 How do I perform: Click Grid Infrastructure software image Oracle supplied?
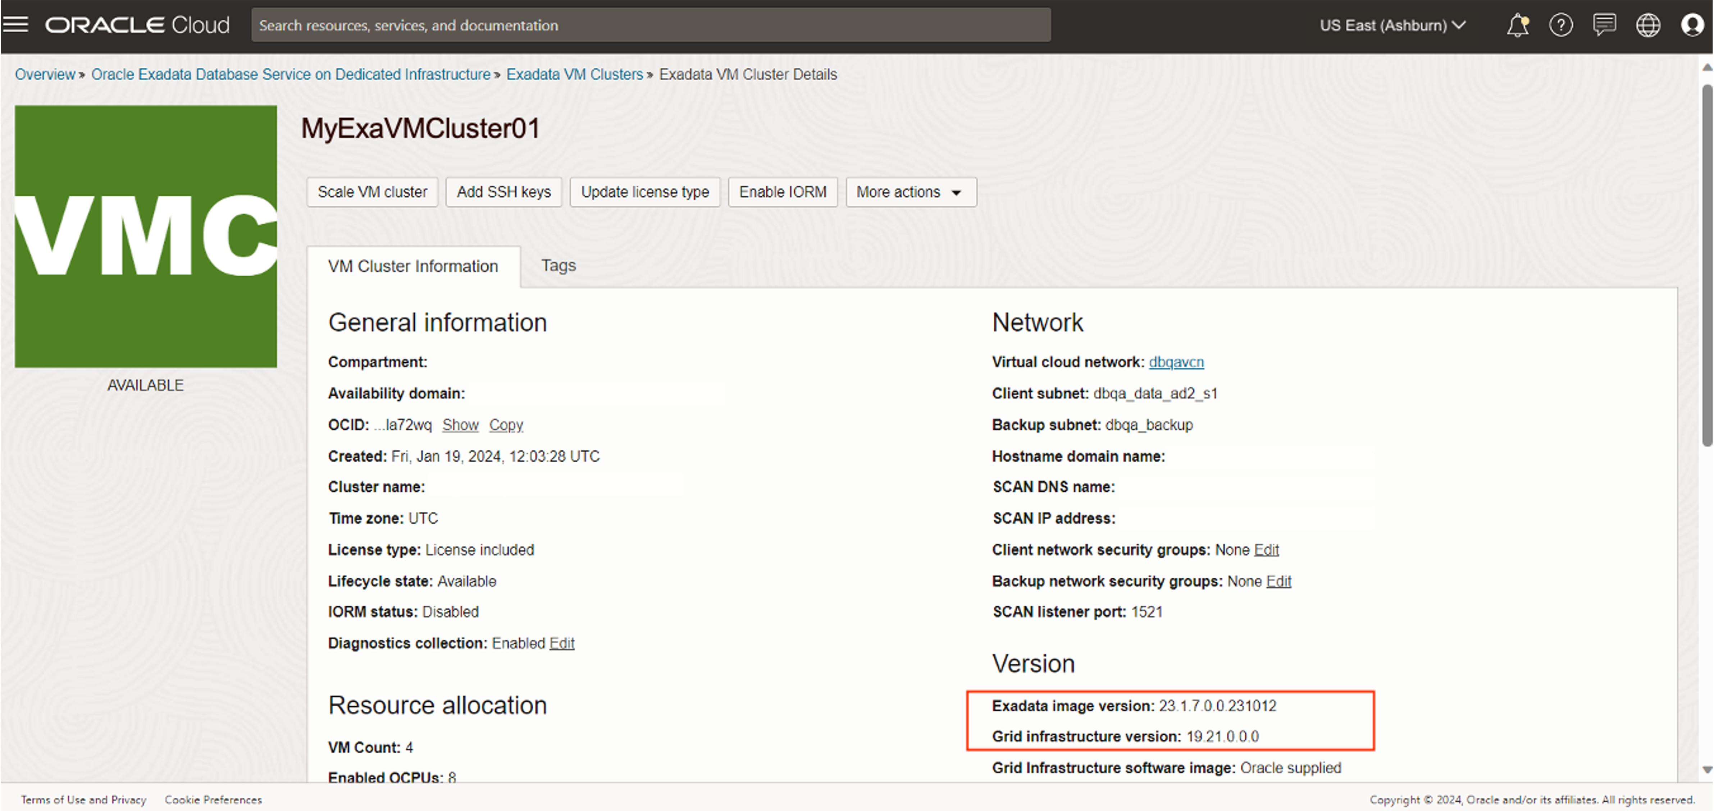point(1166,768)
